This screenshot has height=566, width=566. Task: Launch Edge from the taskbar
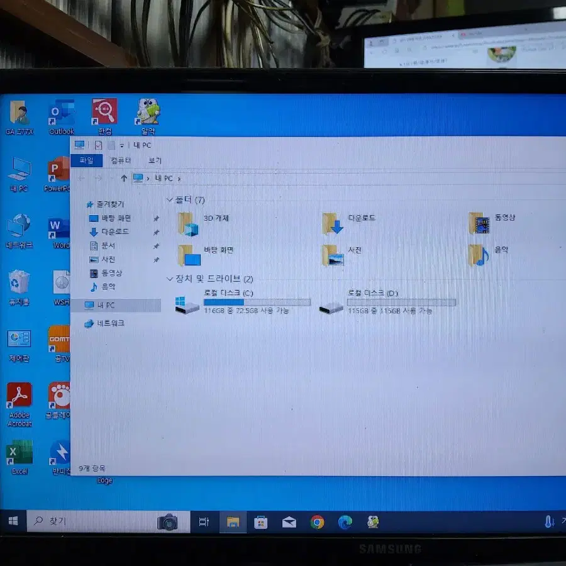[x=345, y=522]
